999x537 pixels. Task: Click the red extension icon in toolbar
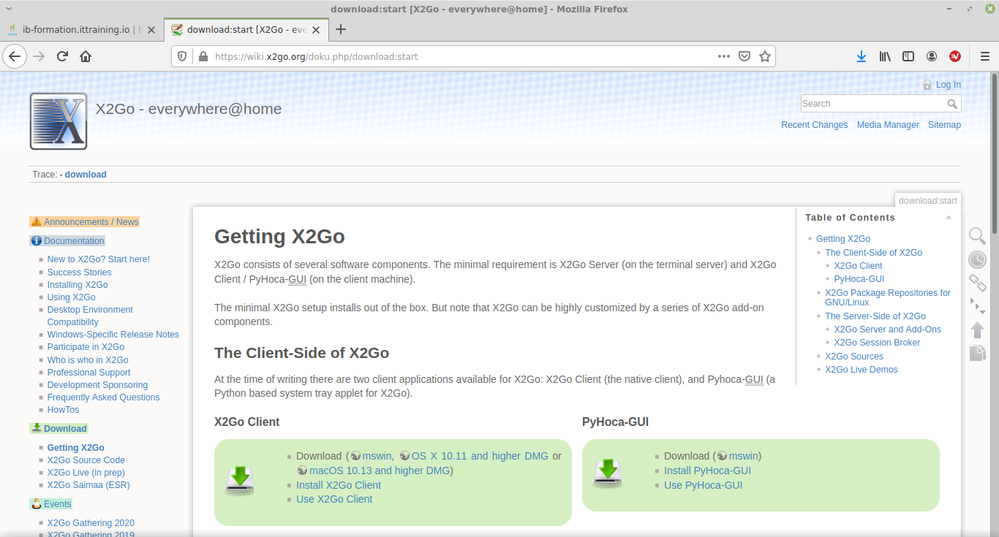tap(955, 56)
